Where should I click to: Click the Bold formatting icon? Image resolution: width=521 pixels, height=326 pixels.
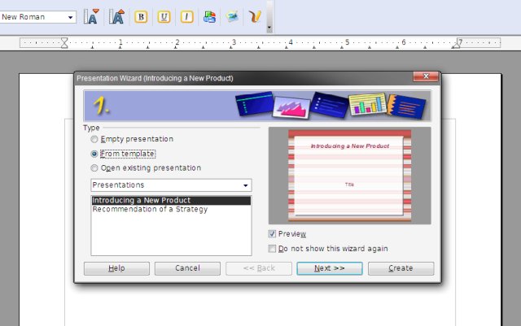141,16
